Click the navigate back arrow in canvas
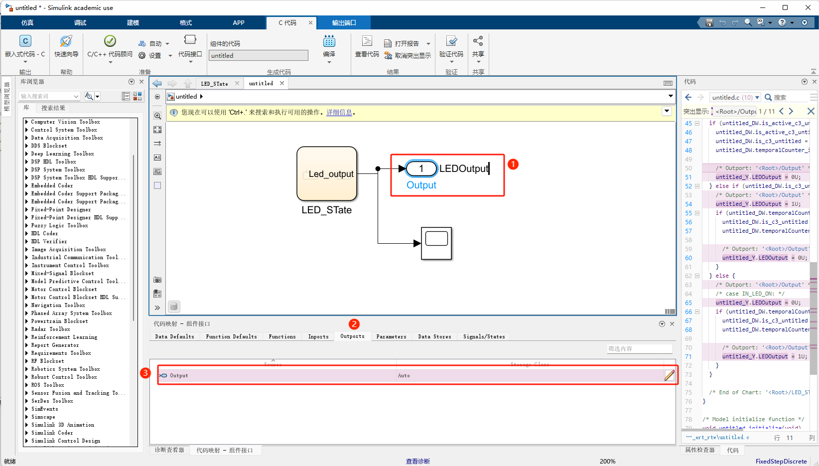Viewport: 819px width, 466px height. (x=157, y=83)
